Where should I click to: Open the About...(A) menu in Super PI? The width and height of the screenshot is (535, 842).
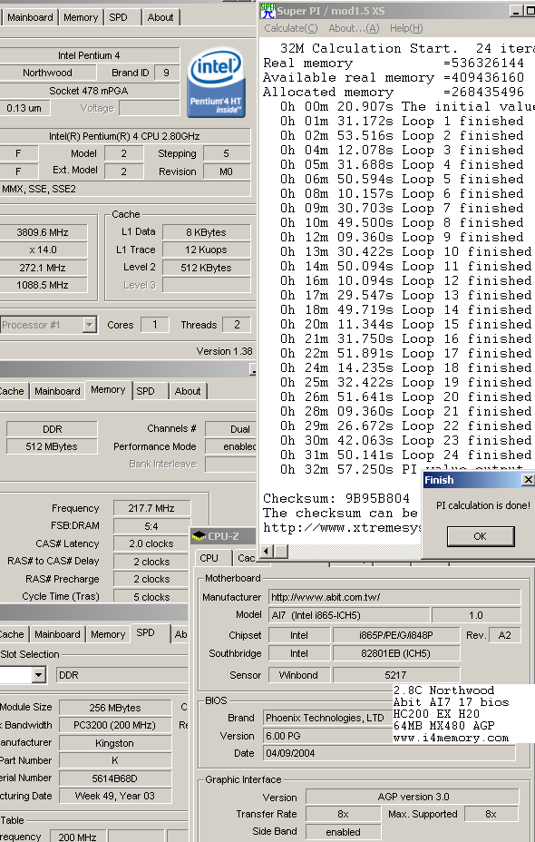point(354,28)
